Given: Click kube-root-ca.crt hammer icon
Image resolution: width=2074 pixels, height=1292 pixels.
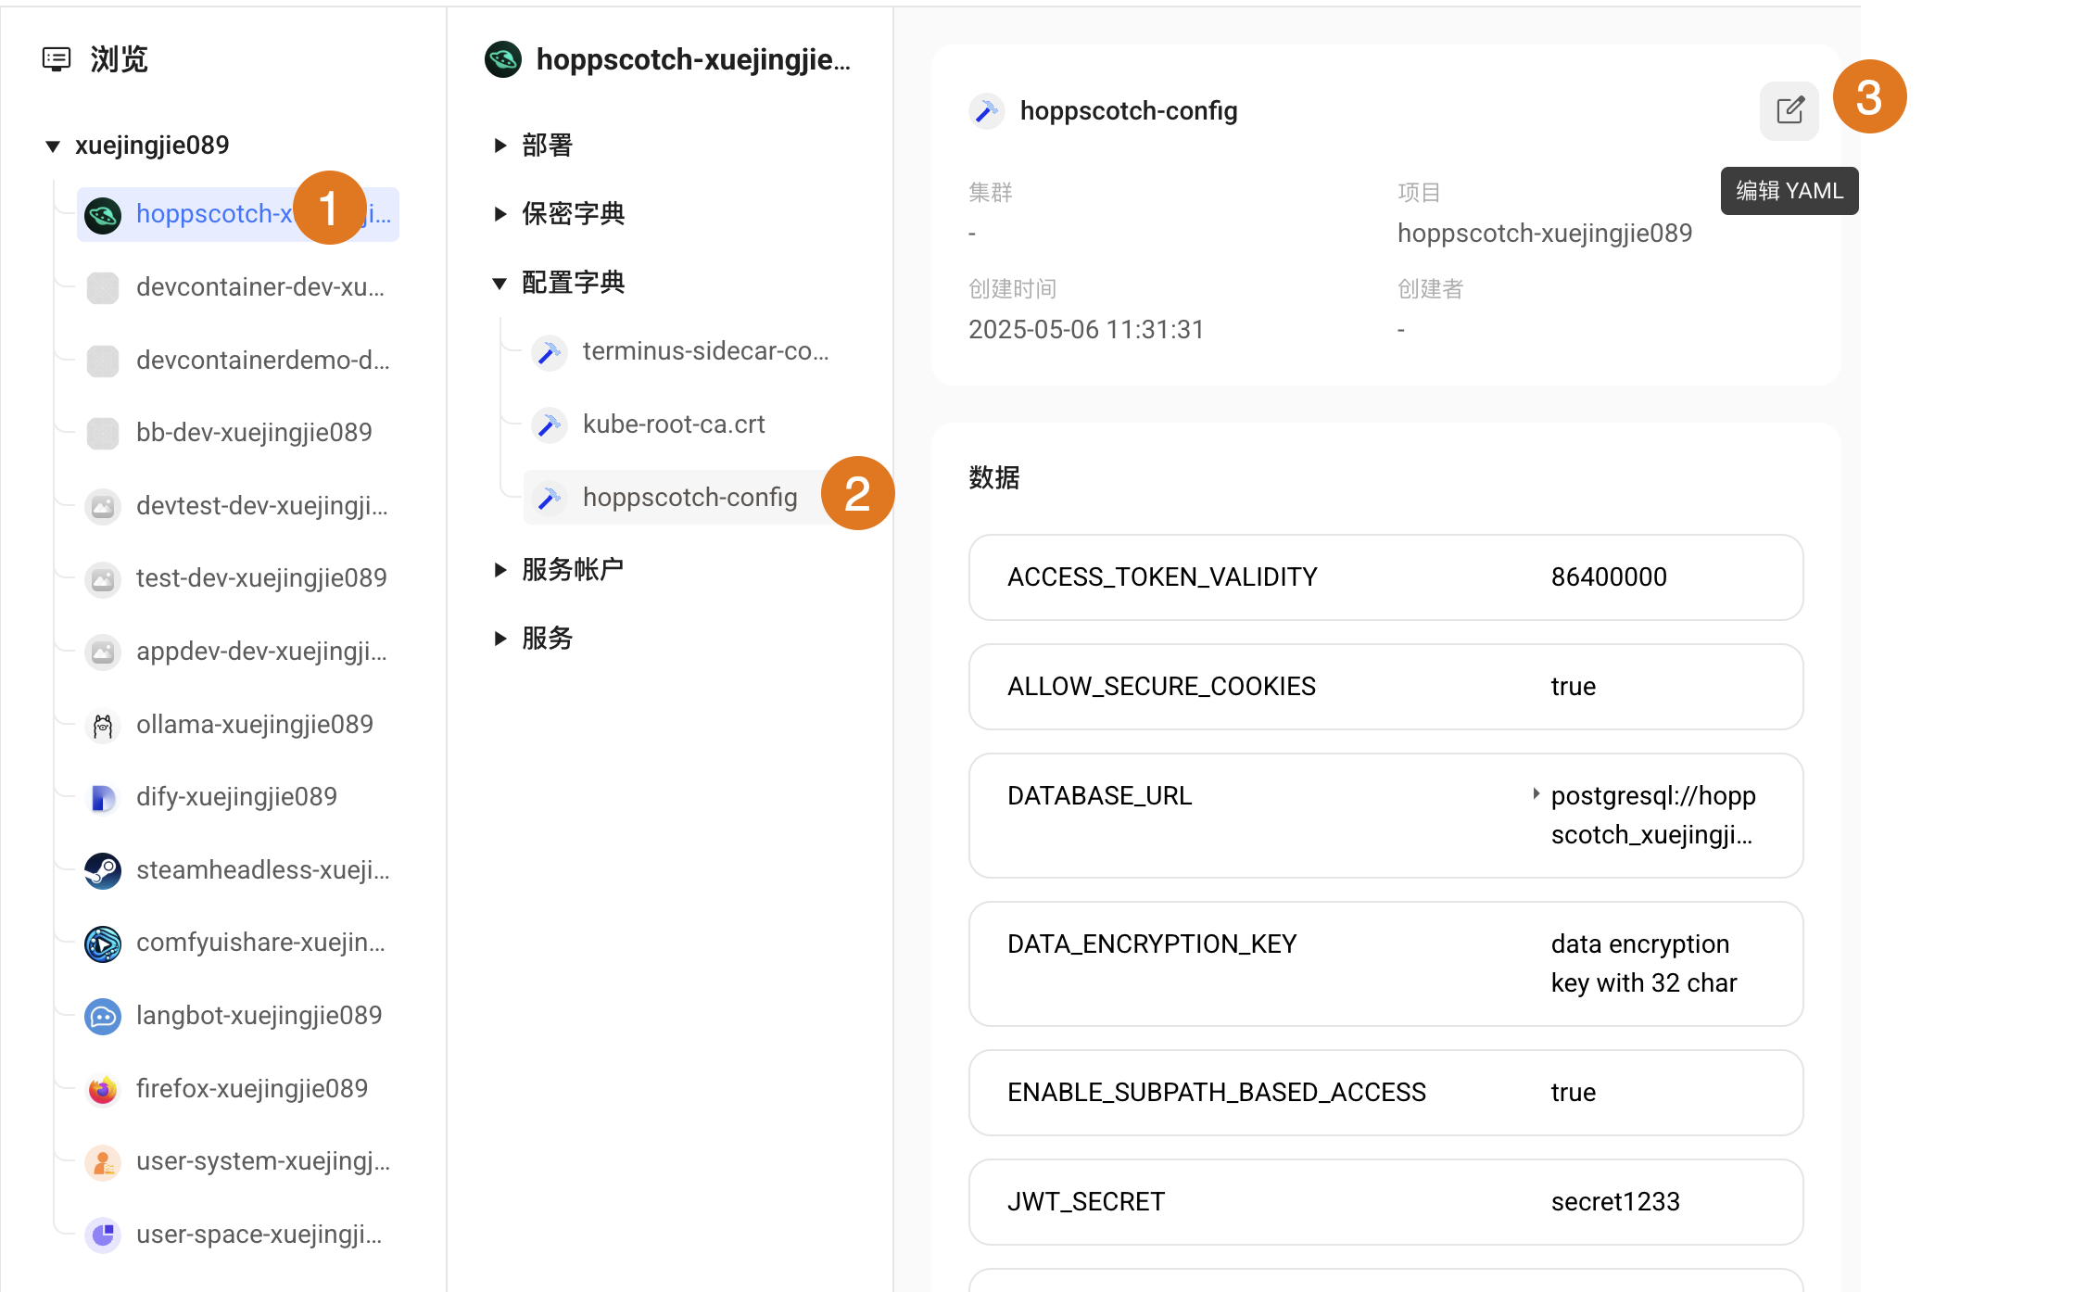Looking at the screenshot, I should [549, 425].
